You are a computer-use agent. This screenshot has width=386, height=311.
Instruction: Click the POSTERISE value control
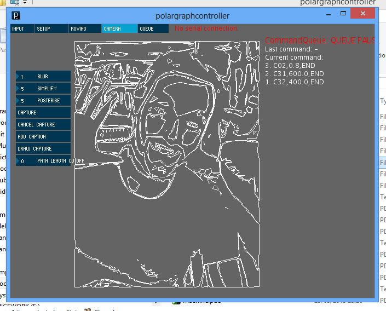click(x=43, y=101)
